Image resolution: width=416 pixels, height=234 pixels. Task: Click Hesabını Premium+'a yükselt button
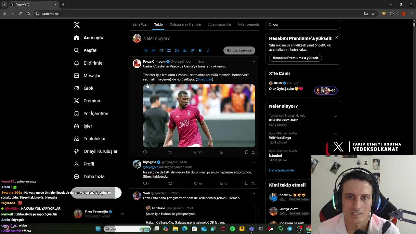coord(295,58)
